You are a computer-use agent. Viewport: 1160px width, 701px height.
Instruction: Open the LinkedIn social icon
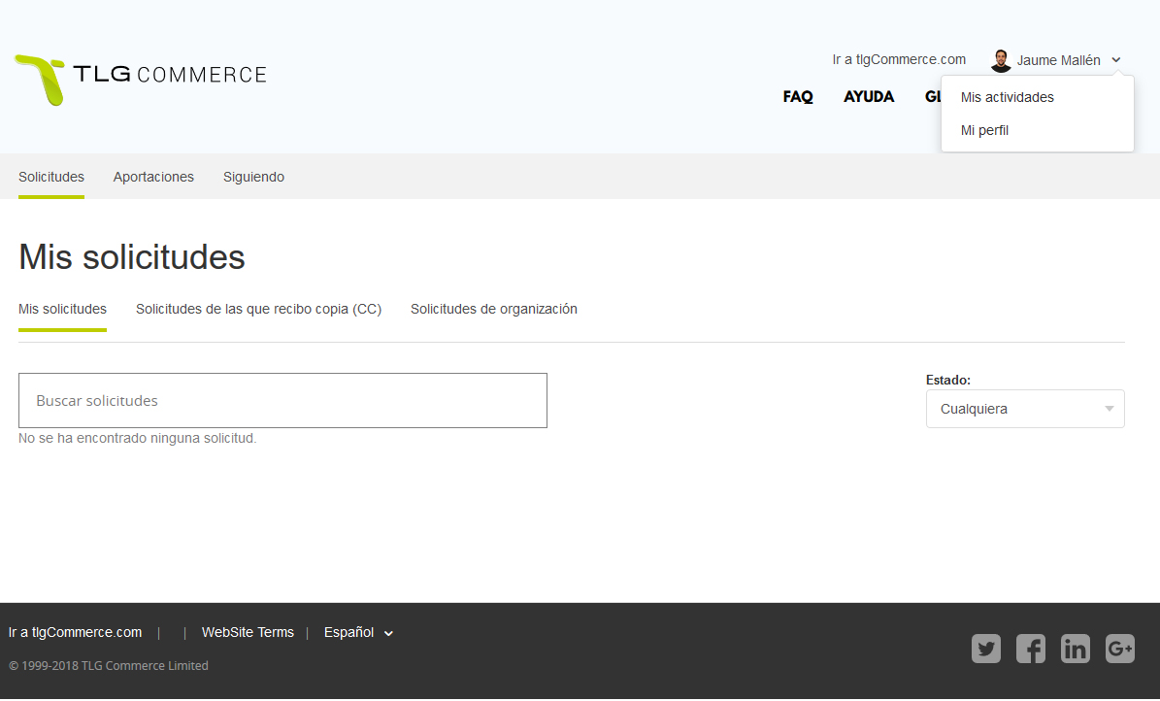pyautogui.click(x=1075, y=649)
